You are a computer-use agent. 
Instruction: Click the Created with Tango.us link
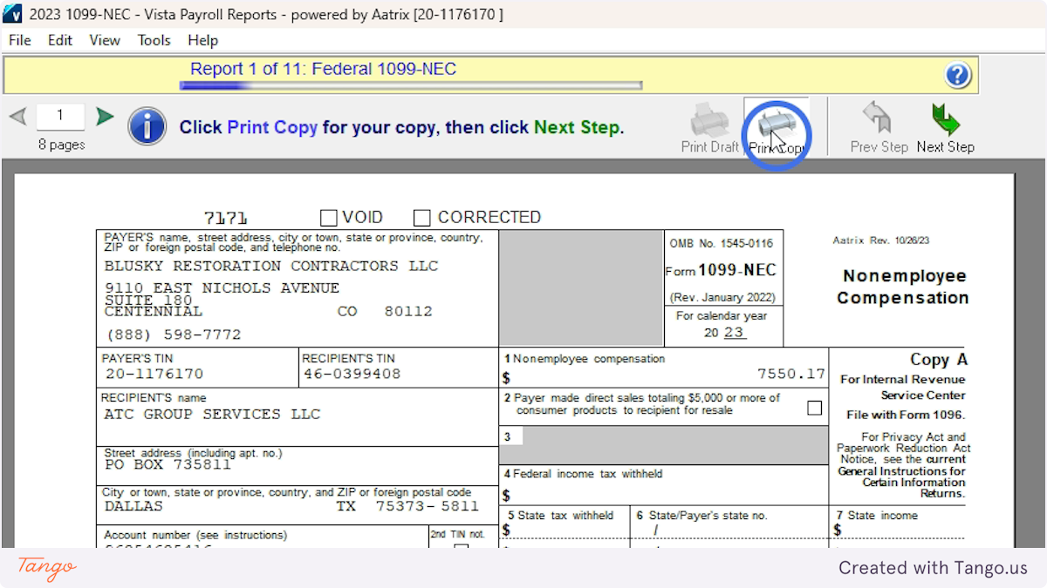(933, 568)
